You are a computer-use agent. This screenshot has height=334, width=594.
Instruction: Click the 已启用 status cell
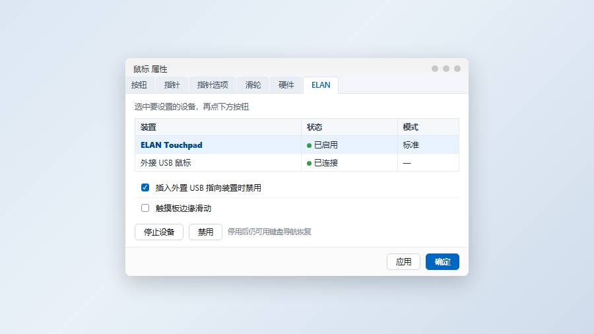point(349,145)
